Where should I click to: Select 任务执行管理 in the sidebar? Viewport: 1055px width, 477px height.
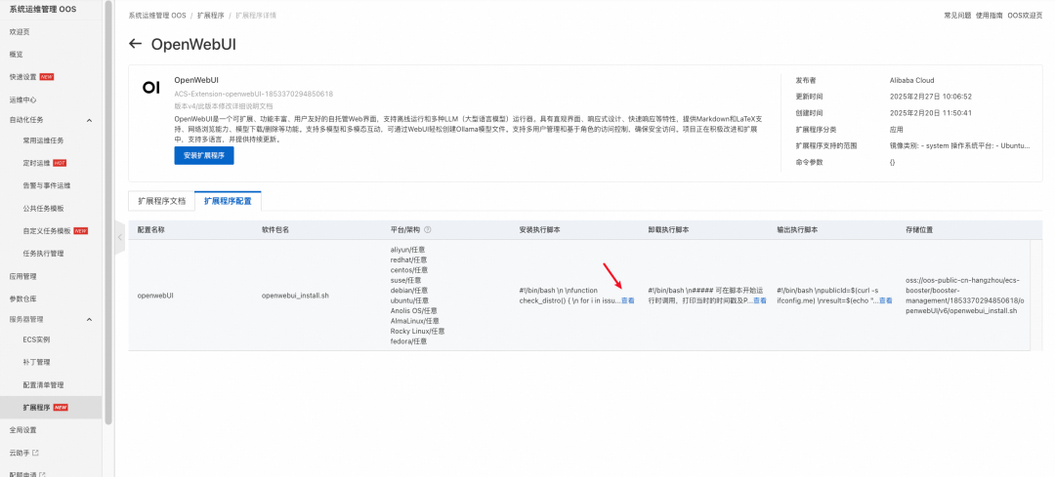43,254
